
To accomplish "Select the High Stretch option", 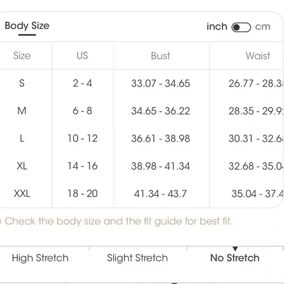I will click(40, 258).
